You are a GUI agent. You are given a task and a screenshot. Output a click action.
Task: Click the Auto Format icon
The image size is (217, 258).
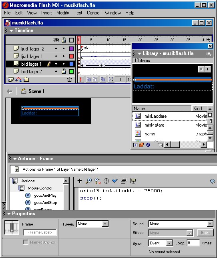click(x=124, y=181)
